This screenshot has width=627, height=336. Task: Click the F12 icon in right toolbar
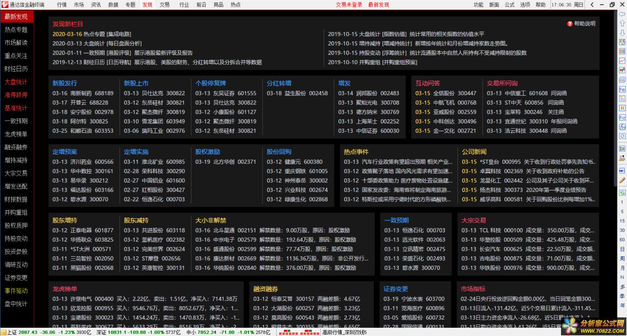point(622,117)
